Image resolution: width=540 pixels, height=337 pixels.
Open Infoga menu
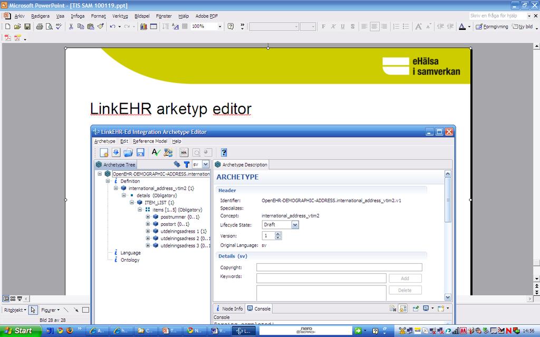(78, 16)
